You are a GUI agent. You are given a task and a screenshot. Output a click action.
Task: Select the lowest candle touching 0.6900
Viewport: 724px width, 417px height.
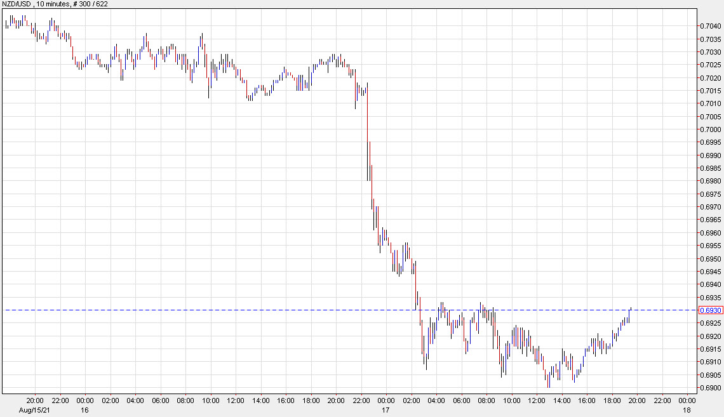pyautogui.click(x=548, y=381)
